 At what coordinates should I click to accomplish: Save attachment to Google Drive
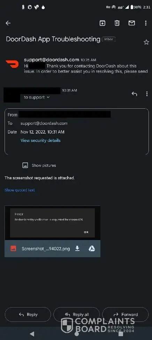click(x=92, y=248)
